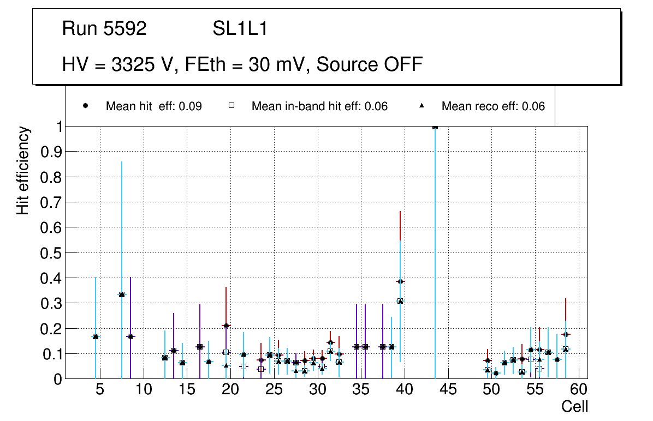Image resolution: width=653 pixels, height=421 pixels.
Task: Click the x-axis tick label 60
Action: point(579,390)
